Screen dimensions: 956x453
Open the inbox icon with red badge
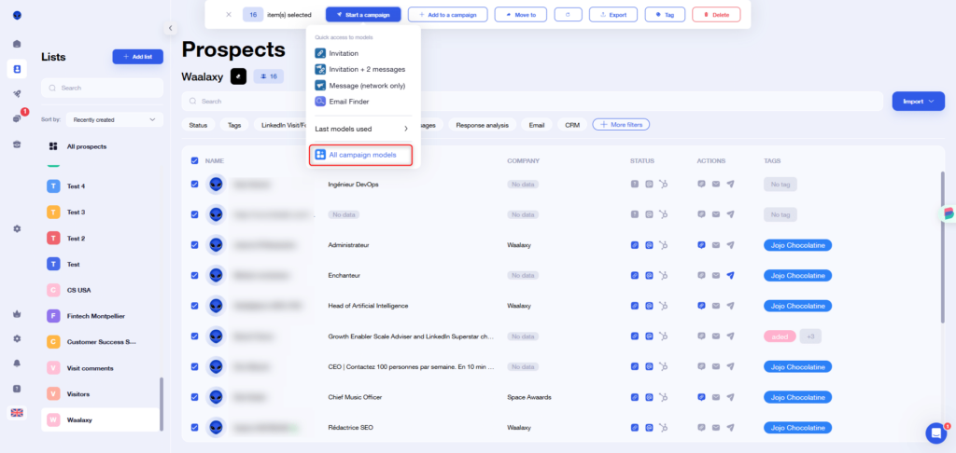point(17,118)
